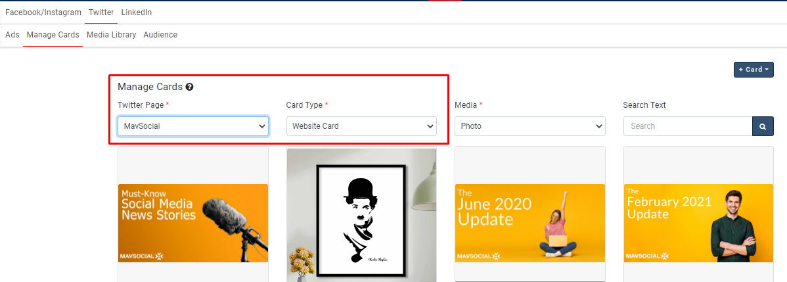This screenshot has width=787, height=282.
Task: Go to the Audience sub-tab
Action: (160, 35)
